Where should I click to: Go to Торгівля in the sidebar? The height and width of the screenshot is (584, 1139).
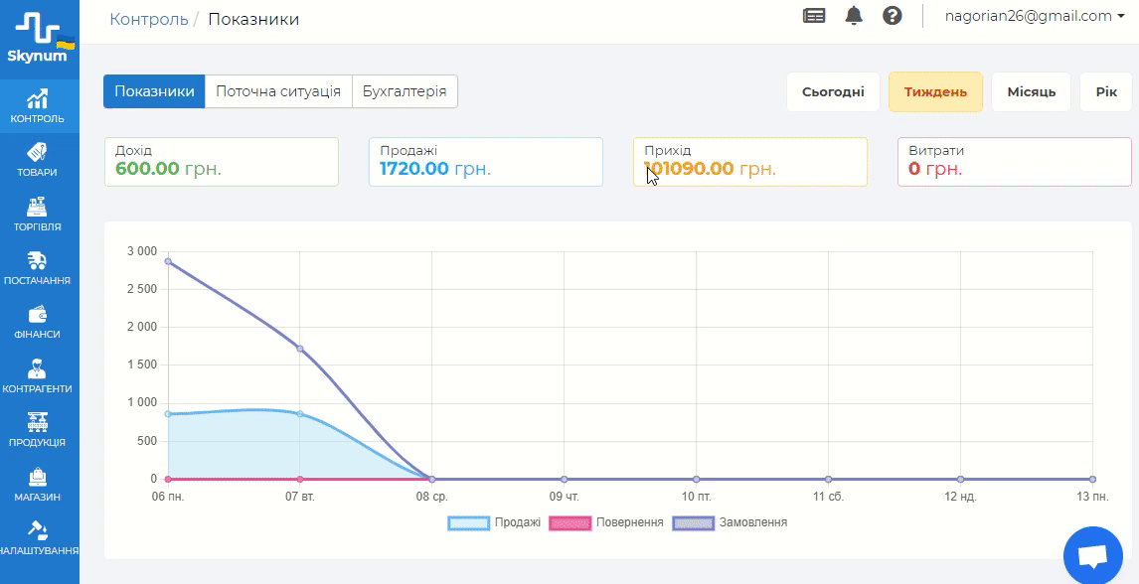pos(38,215)
